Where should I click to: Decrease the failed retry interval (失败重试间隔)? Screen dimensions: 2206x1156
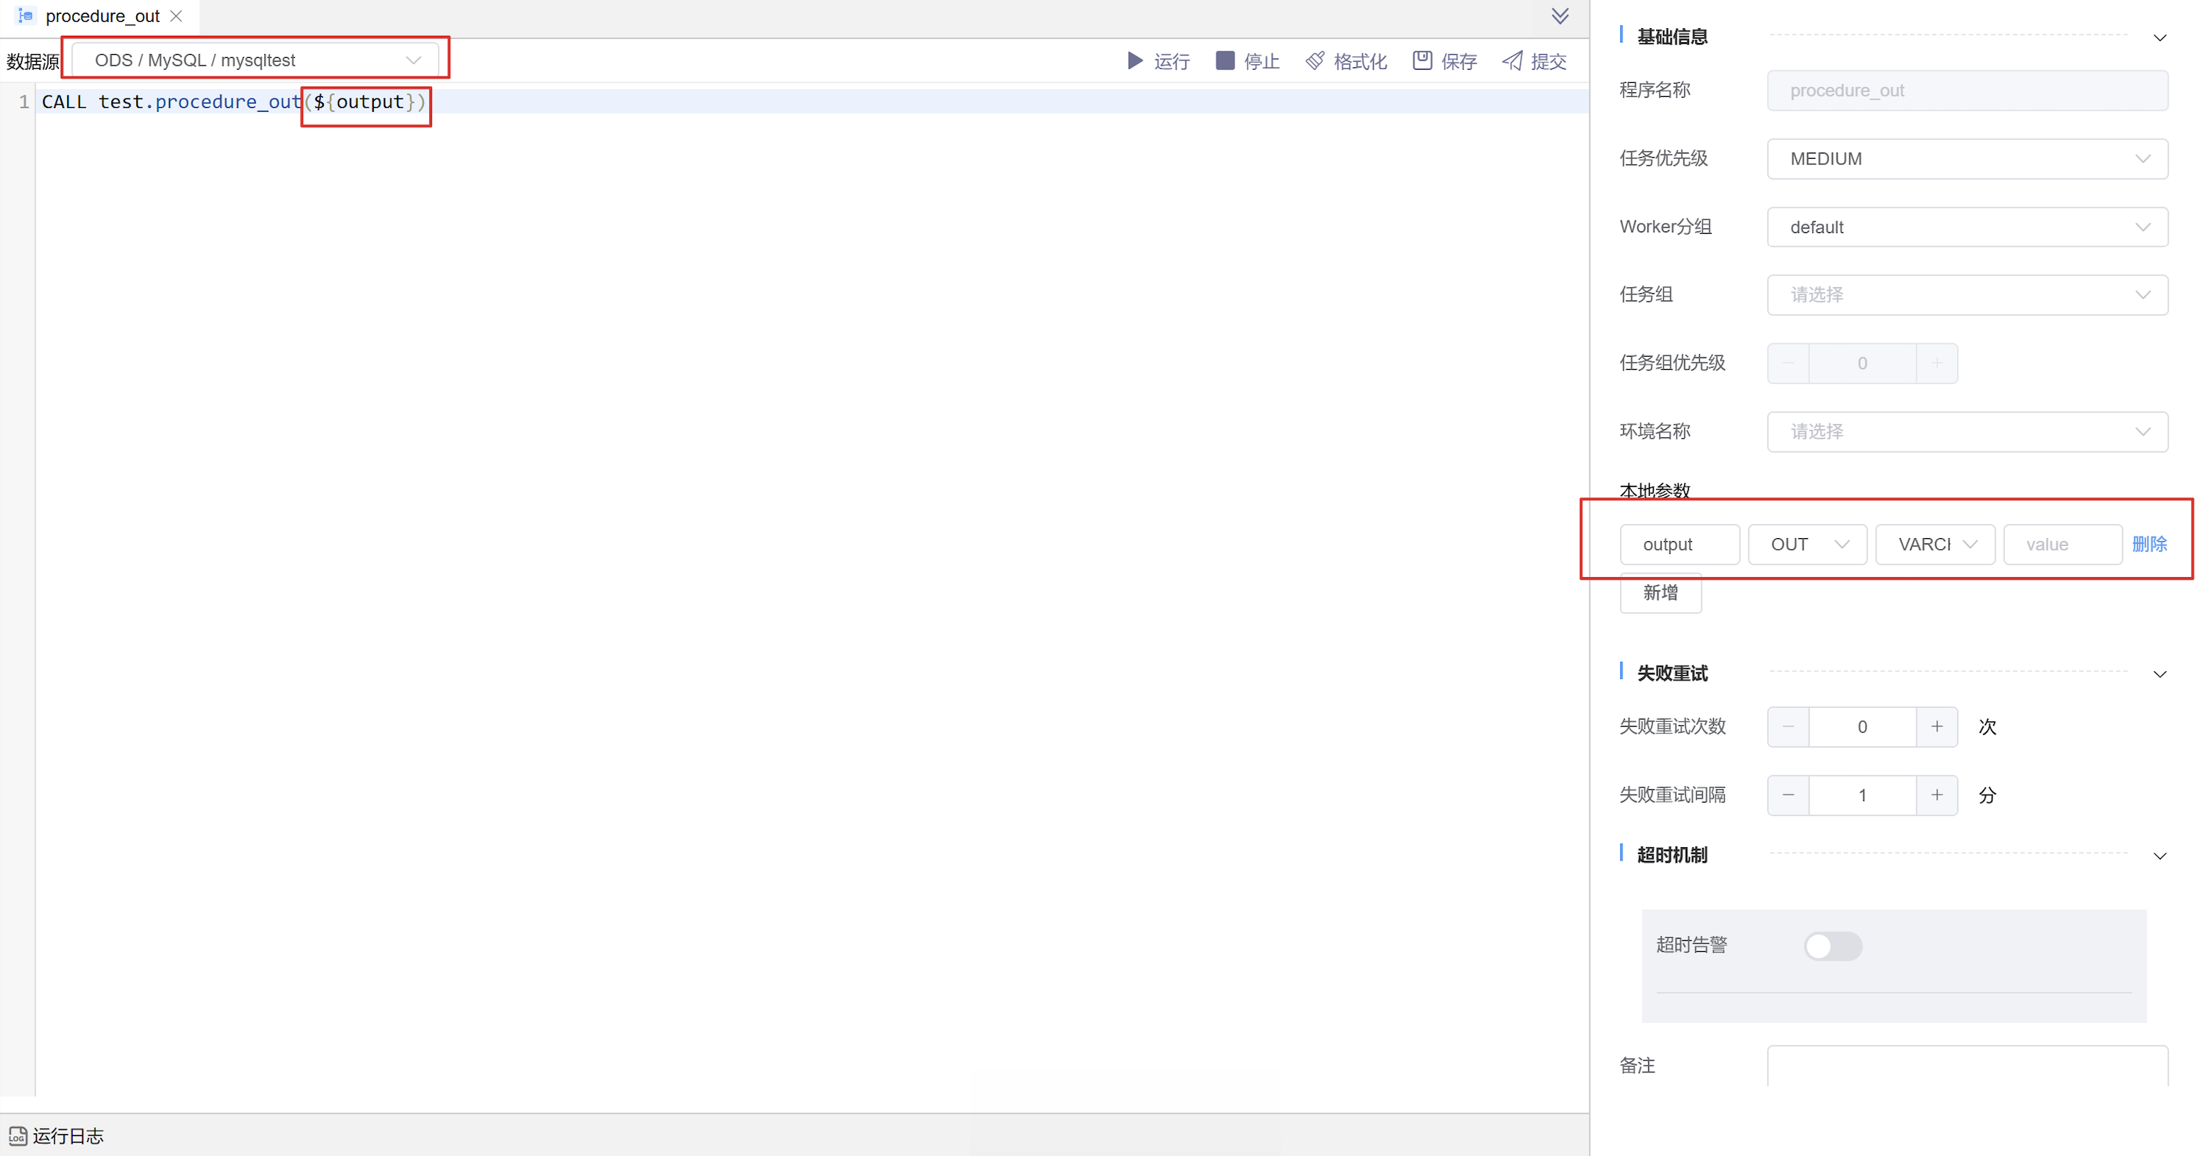point(1788,795)
